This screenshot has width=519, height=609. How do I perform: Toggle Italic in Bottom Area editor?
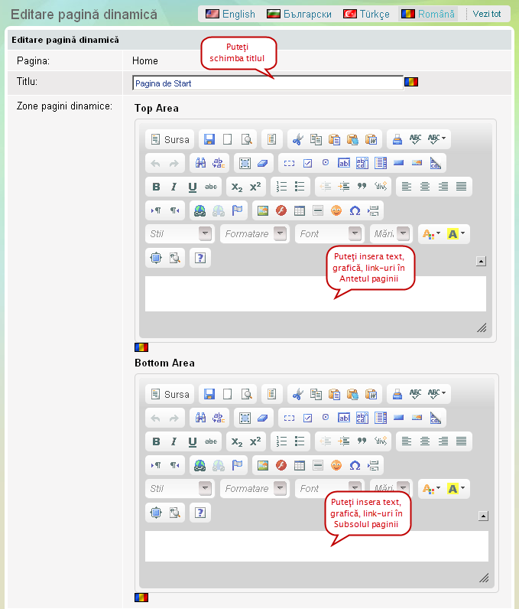click(174, 441)
